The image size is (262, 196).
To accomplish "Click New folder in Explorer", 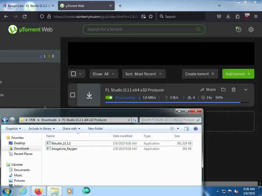I will pyautogui.click(x=95, y=129).
